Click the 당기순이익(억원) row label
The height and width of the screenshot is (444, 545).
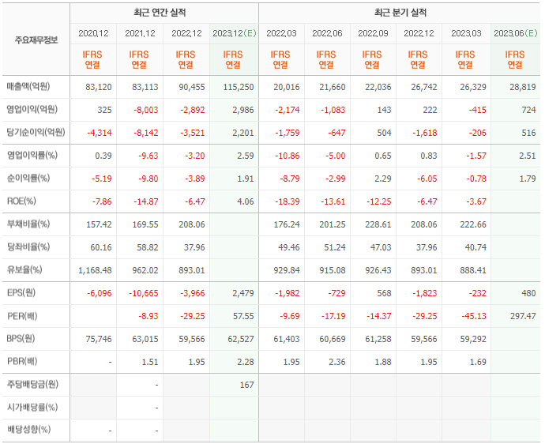tap(36, 133)
